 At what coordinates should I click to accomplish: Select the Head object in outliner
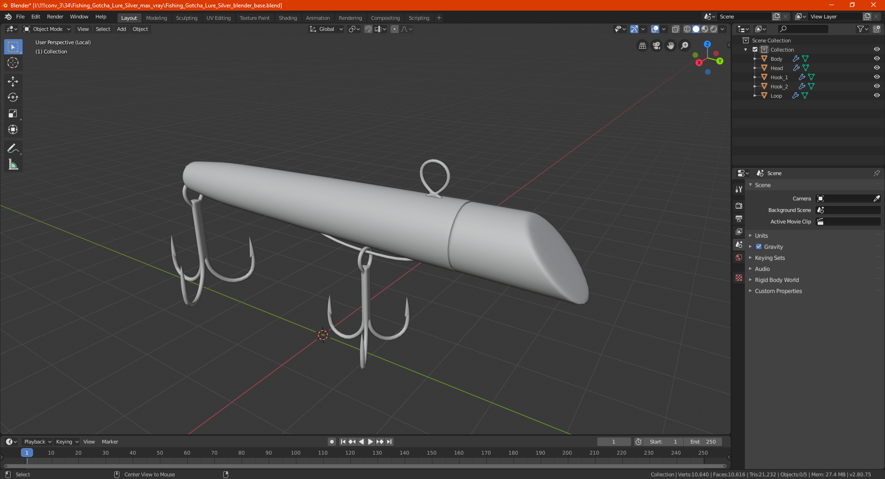[777, 68]
